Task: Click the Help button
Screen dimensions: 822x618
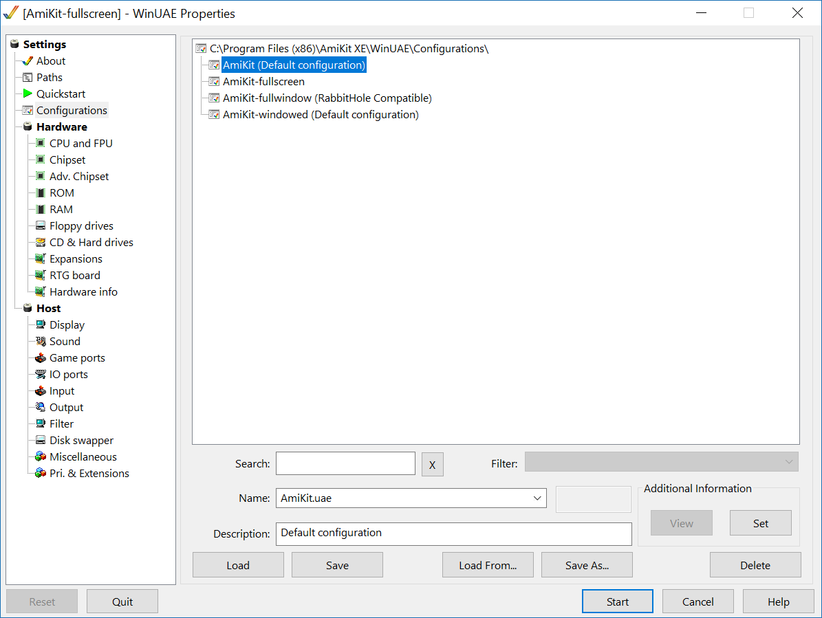Action: point(778,602)
